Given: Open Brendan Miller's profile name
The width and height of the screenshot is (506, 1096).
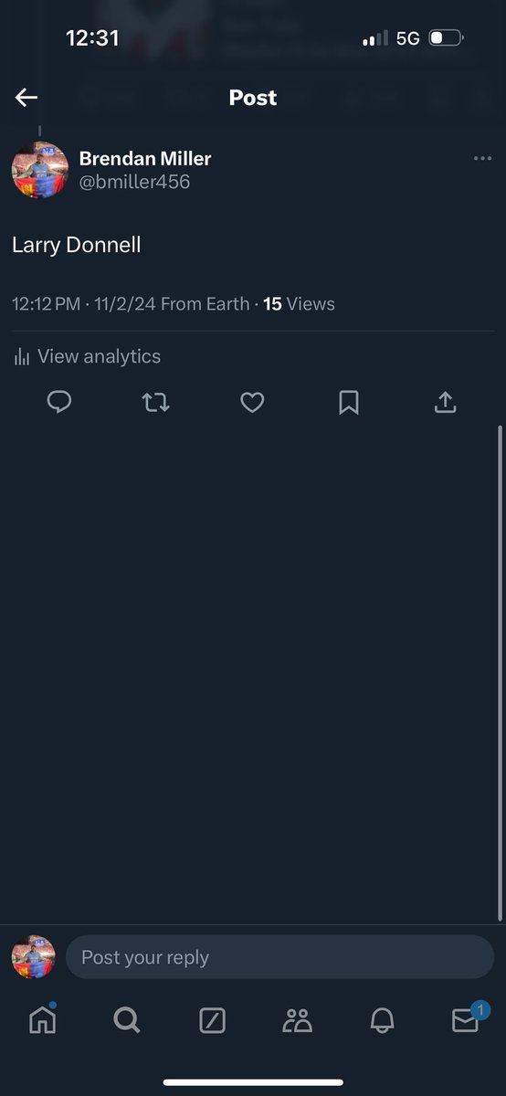Looking at the screenshot, I should pyautogui.click(x=145, y=158).
